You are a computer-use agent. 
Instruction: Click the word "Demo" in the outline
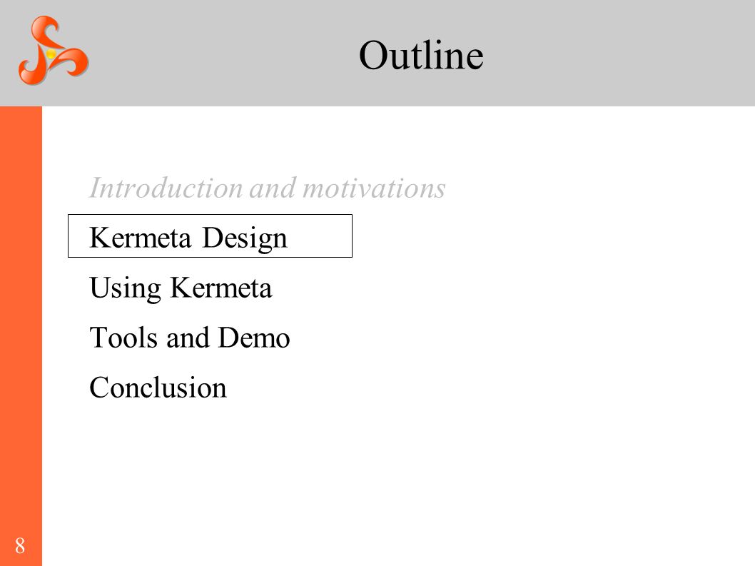254,337
